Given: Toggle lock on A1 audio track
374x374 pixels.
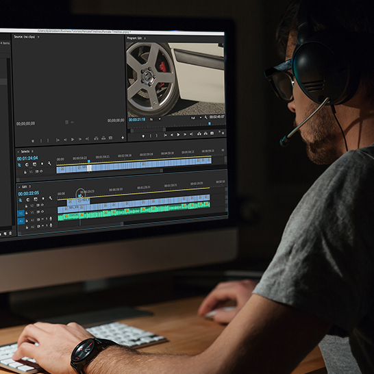Looking at the screenshot, I should 27,221.
